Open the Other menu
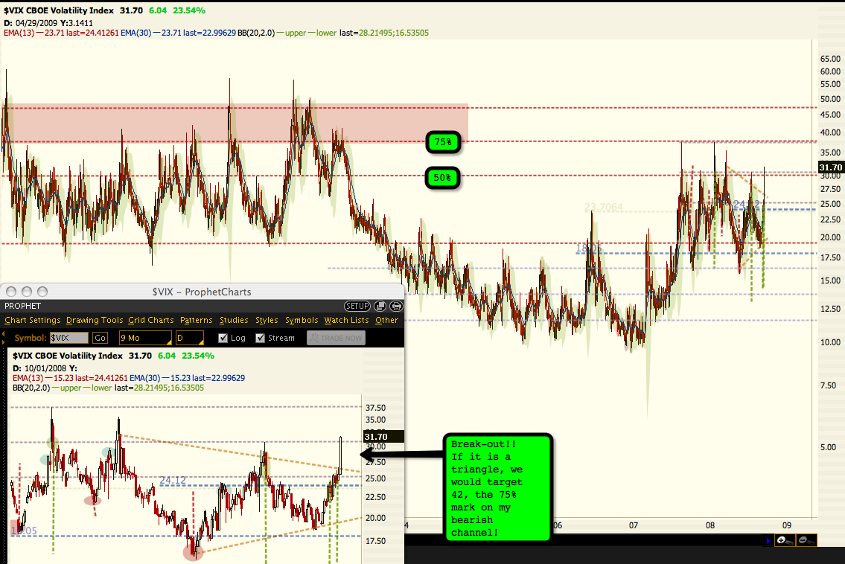845x564 pixels. [386, 320]
